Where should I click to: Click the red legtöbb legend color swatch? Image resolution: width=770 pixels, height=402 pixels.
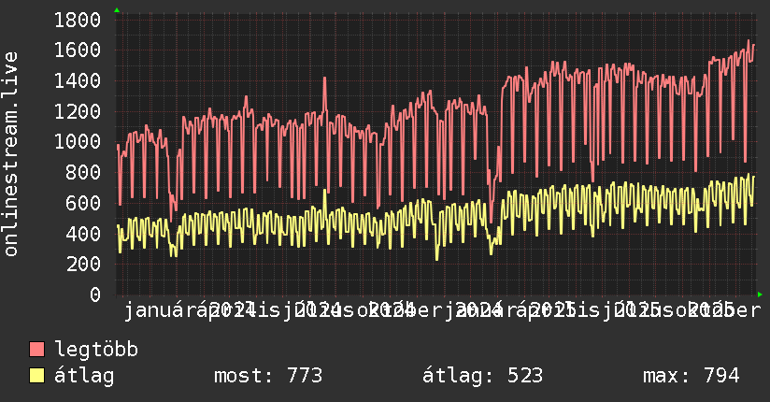click(x=36, y=350)
